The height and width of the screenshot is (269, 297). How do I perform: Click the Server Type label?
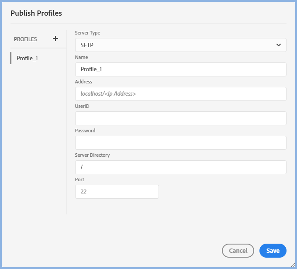87,33
